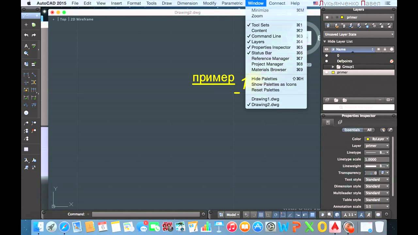The width and height of the screenshot is (418, 235).
Task: Run the ABC spell check tool
Action: (34, 46)
